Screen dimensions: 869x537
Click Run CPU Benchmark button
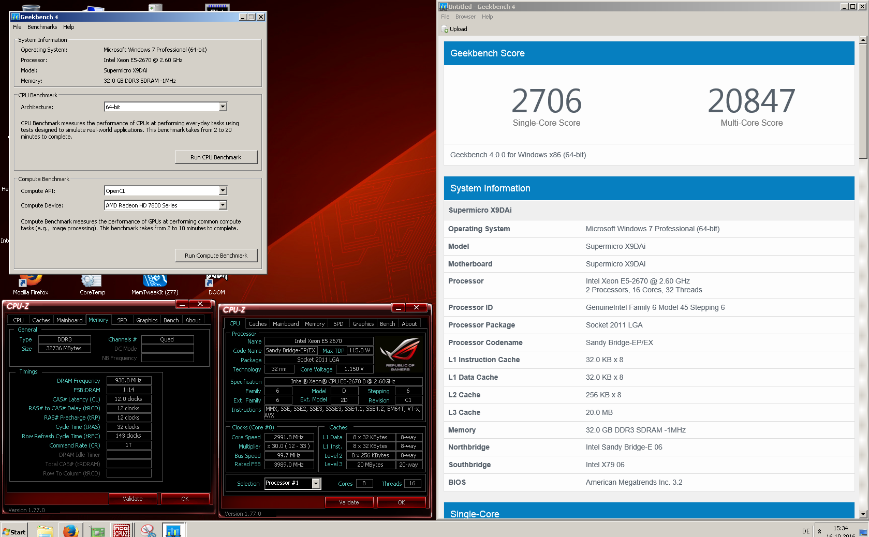coord(216,157)
